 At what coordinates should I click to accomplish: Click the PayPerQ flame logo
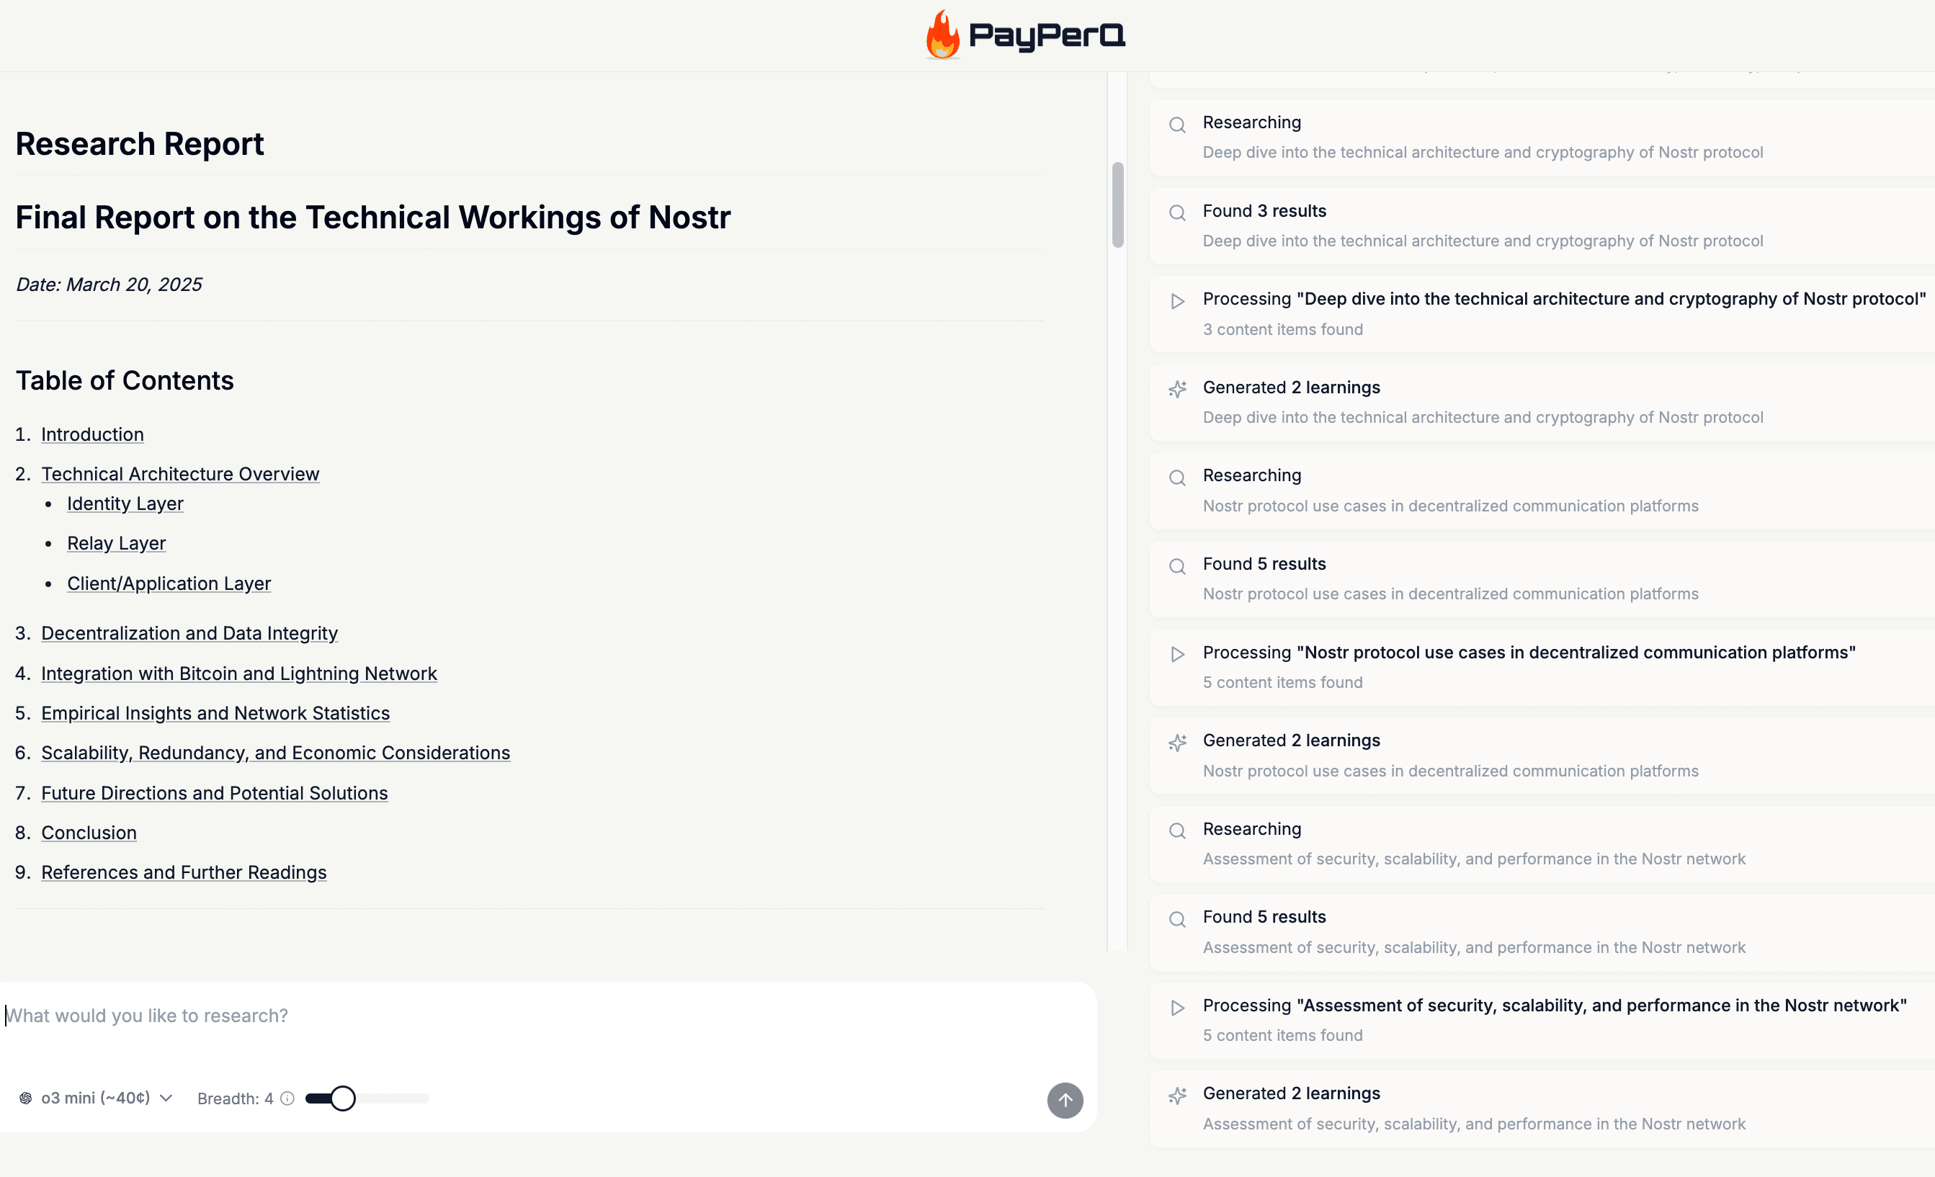942,35
